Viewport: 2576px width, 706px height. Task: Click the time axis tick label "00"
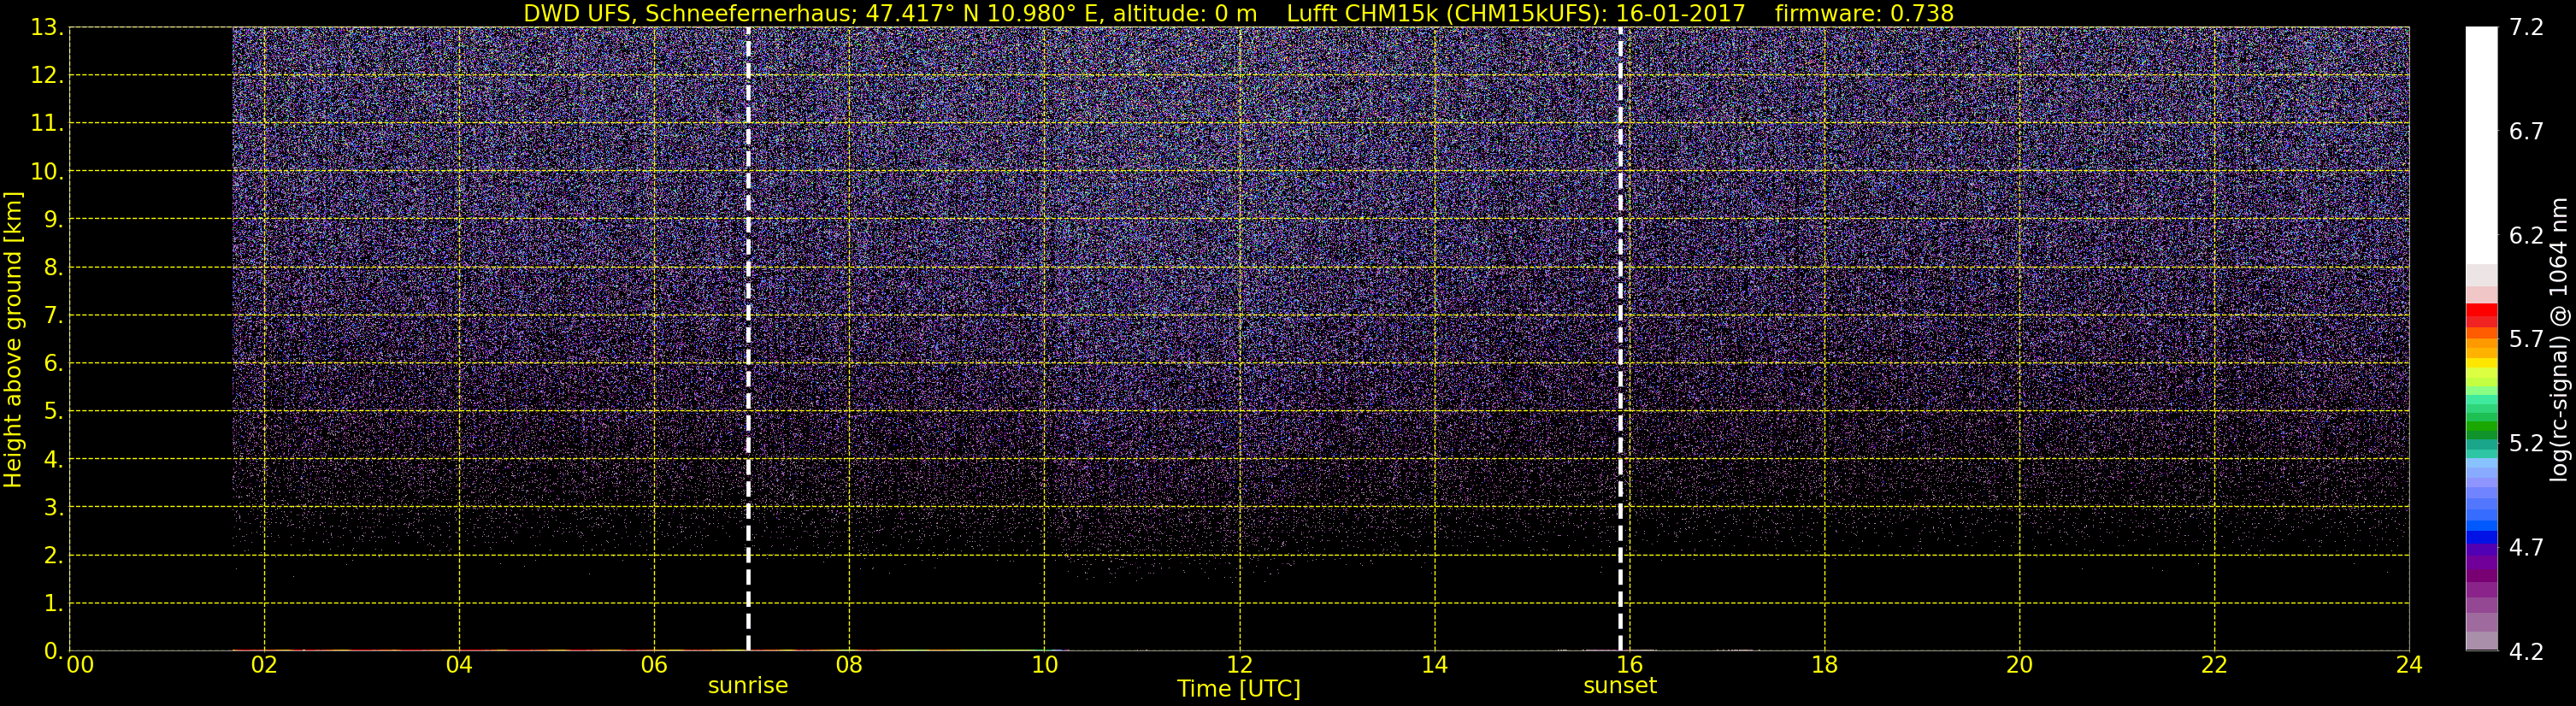tap(80, 666)
